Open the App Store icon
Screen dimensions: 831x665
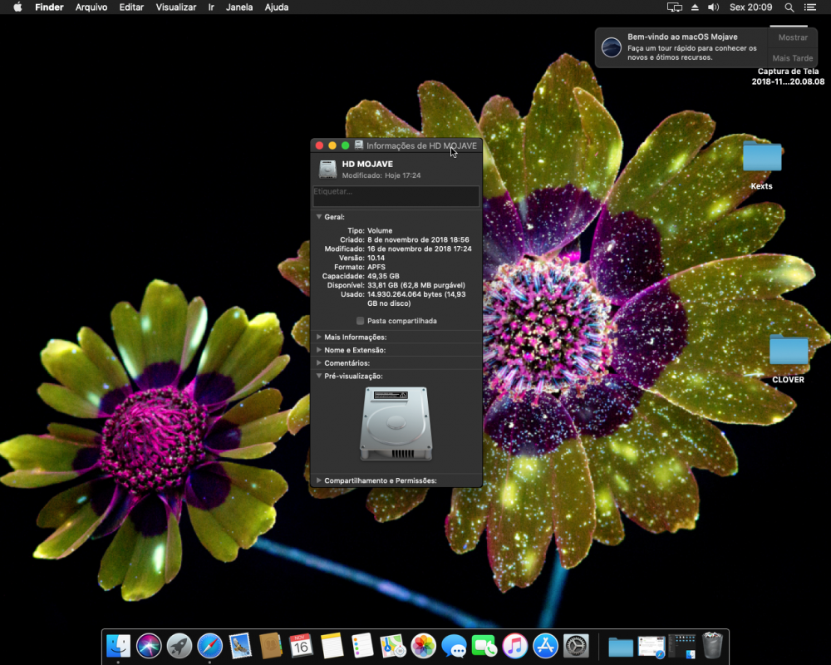[x=545, y=646]
